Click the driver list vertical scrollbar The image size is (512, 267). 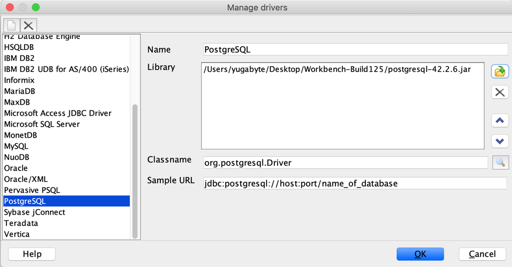135,168
